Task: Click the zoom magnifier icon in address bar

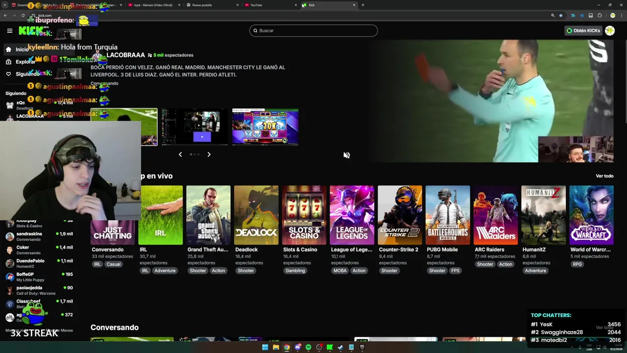Action: pos(553,15)
